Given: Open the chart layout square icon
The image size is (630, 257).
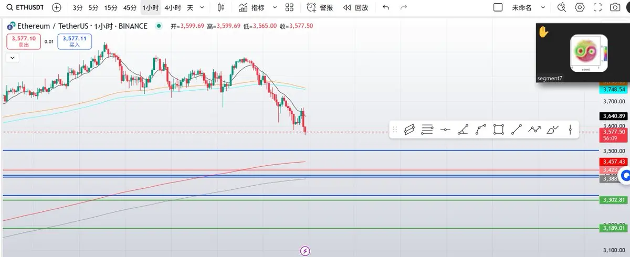Looking at the screenshot, I should pos(498,8).
